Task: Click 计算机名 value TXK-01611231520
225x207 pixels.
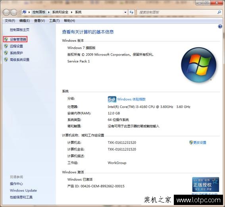Action: tap(122, 143)
